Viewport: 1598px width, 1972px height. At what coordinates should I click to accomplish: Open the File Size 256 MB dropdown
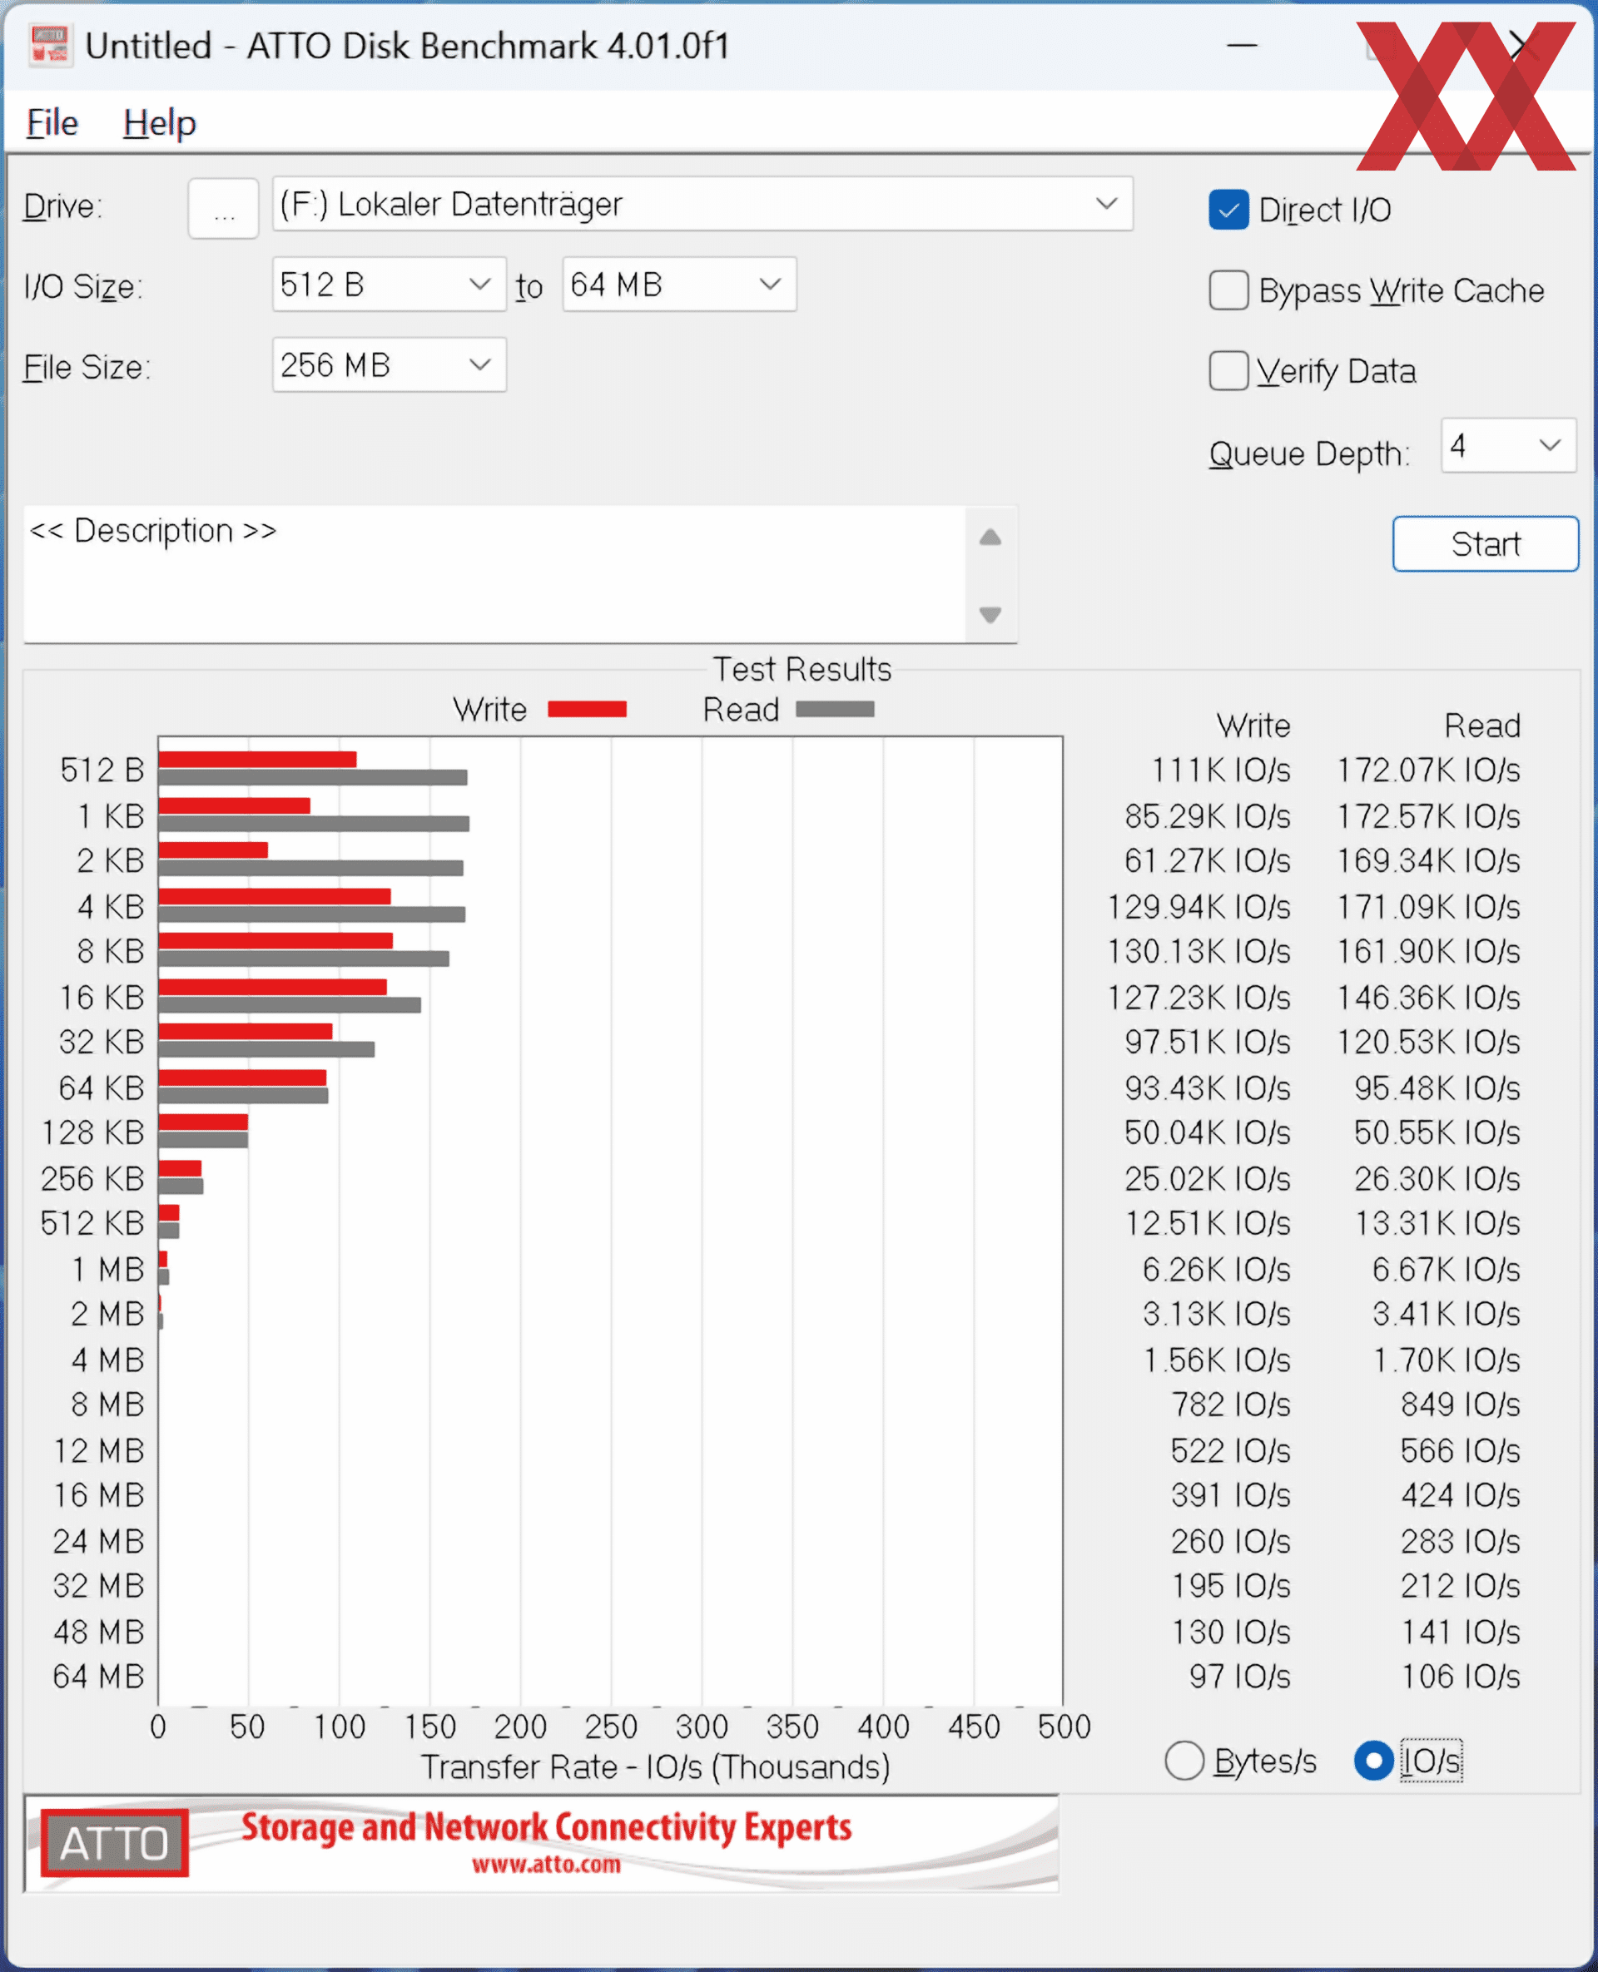(x=389, y=365)
